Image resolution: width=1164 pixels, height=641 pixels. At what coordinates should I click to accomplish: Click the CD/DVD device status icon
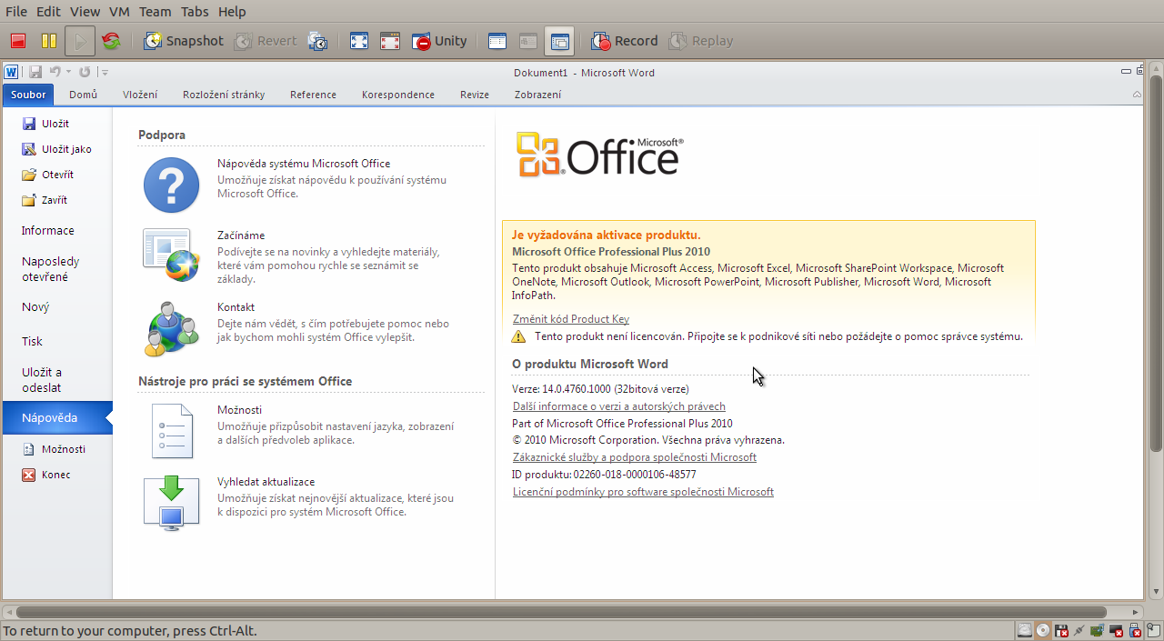(1043, 630)
